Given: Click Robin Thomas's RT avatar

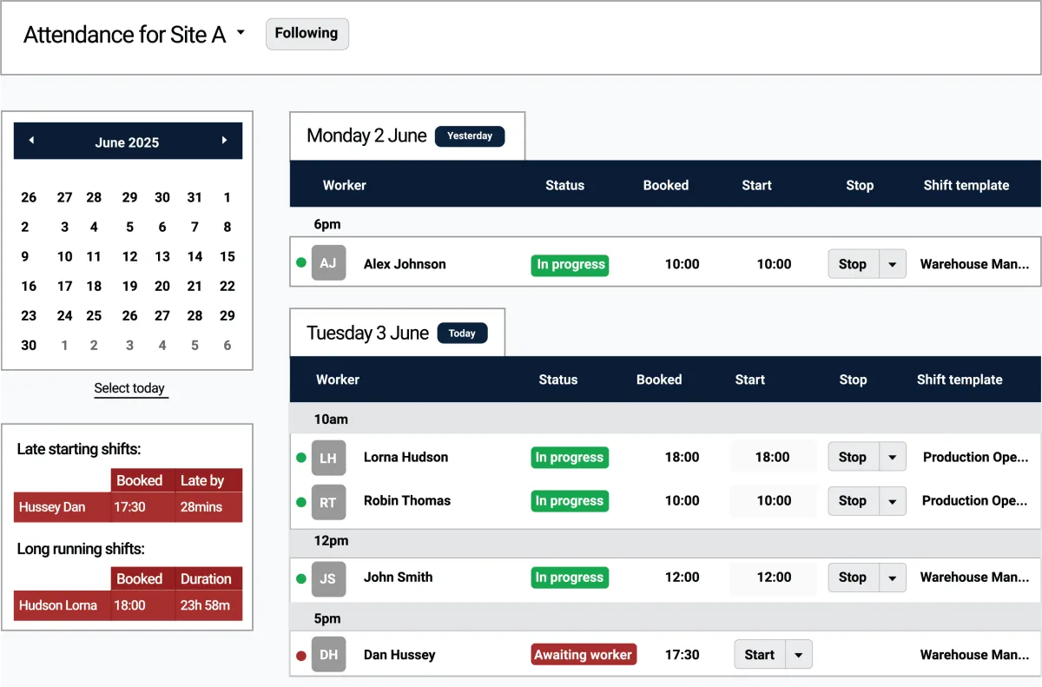Looking at the screenshot, I should click(328, 500).
